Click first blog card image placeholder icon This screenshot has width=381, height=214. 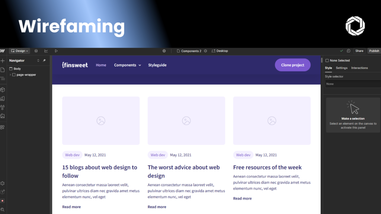101,121
